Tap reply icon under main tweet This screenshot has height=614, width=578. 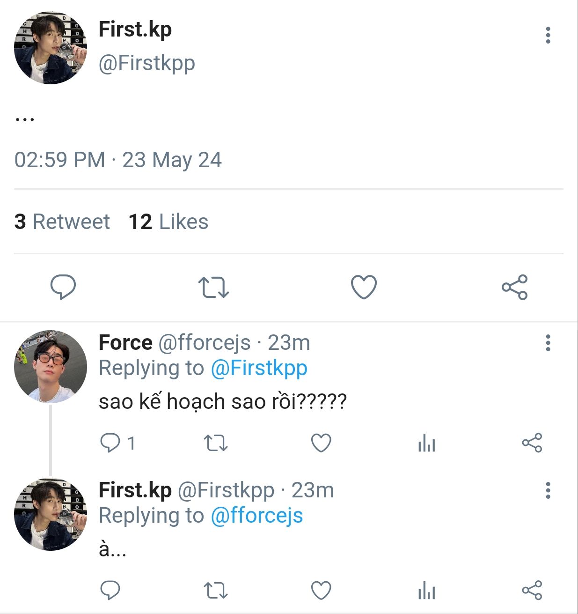pyautogui.click(x=63, y=287)
